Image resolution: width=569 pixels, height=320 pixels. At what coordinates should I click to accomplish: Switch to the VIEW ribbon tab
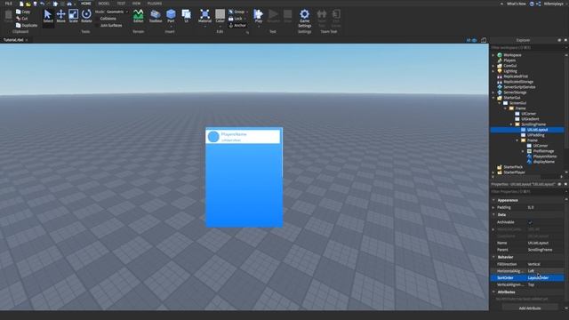point(136,4)
